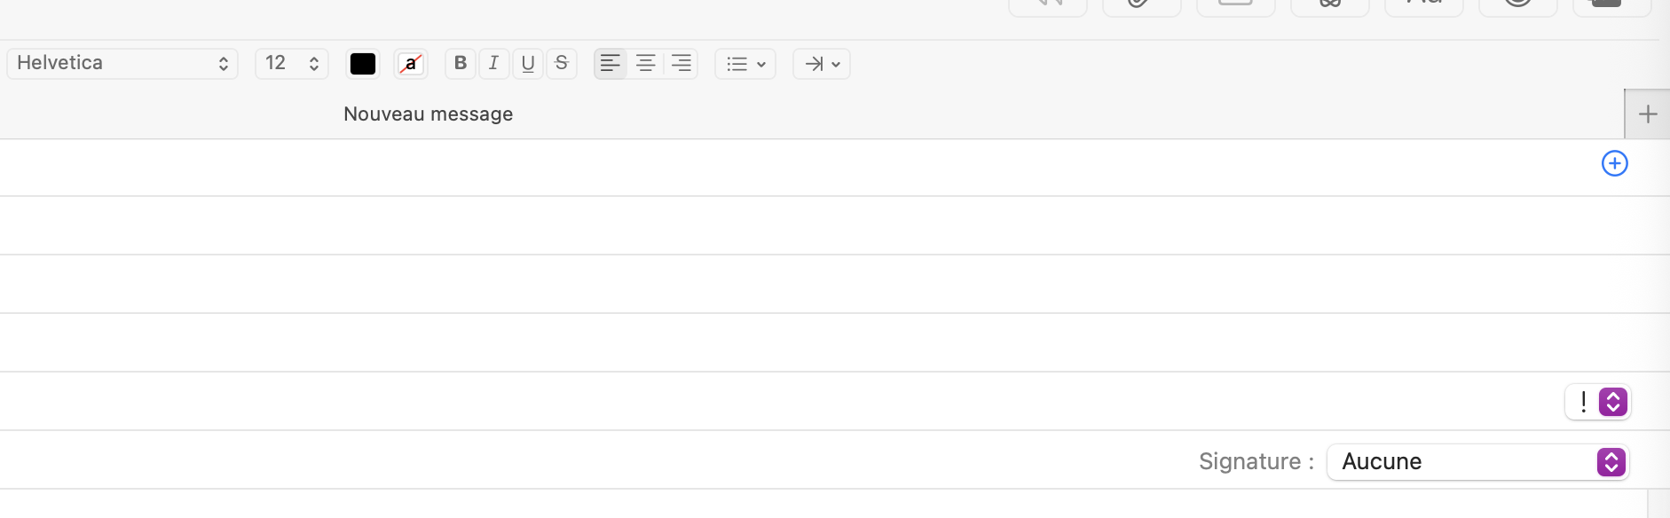Screen dimensions: 1670x518
Task: Open the indentation options menu
Action: 822,64
